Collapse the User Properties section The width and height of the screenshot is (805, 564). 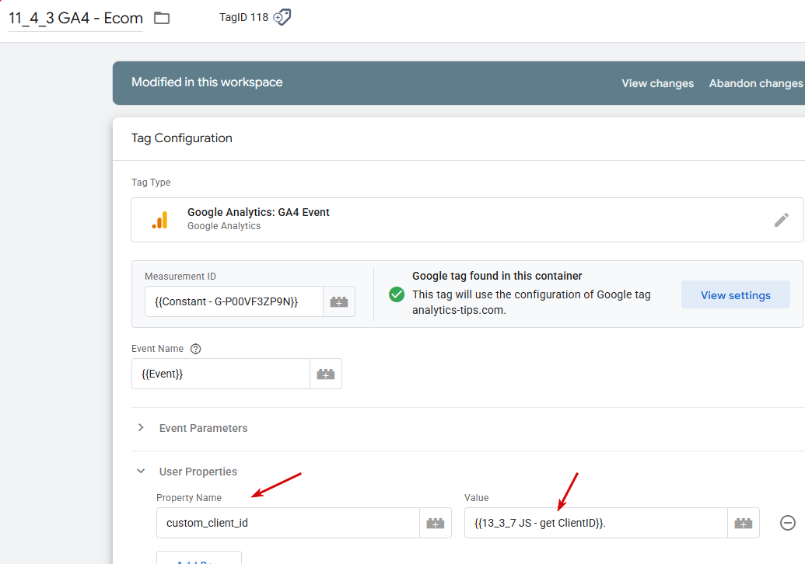pos(141,472)
